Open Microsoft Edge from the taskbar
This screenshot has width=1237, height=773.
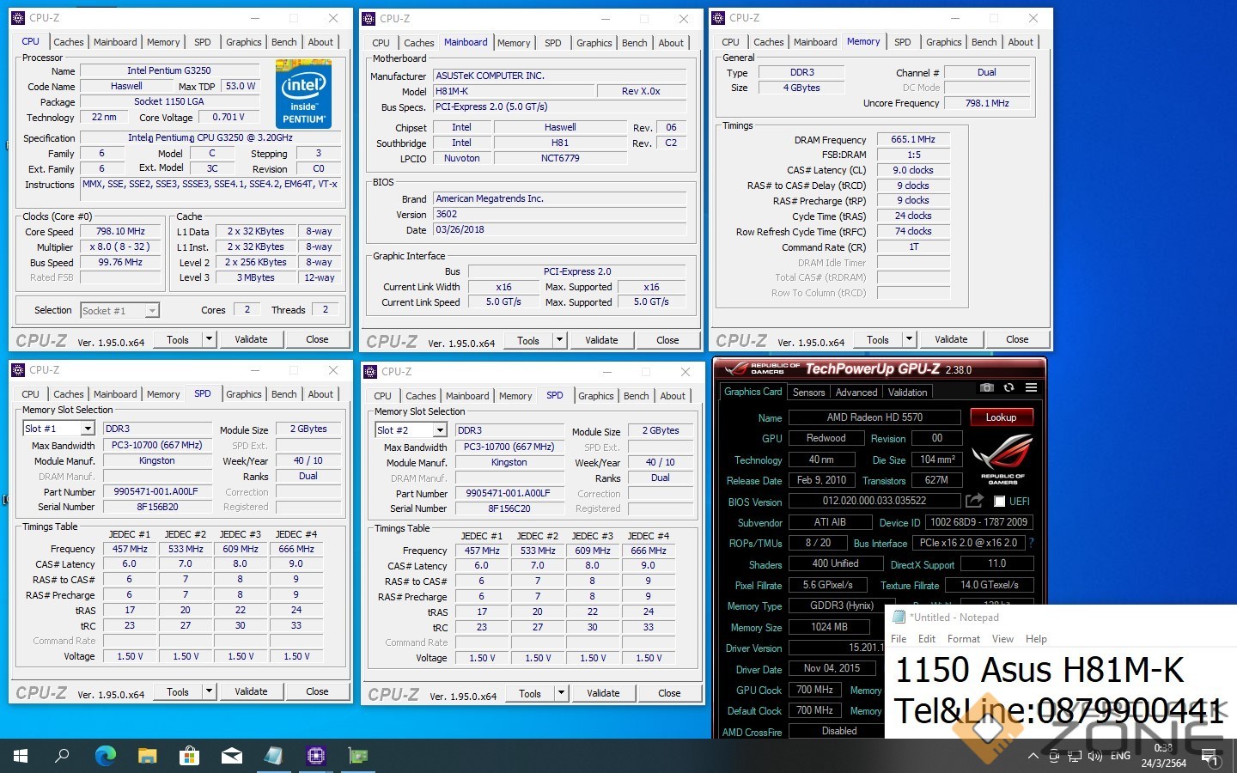point(105,756)
